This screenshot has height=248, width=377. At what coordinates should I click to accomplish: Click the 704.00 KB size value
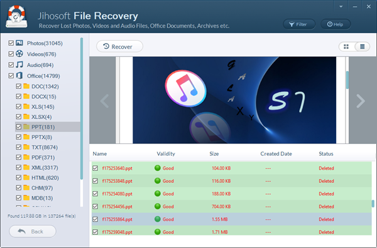221,207
